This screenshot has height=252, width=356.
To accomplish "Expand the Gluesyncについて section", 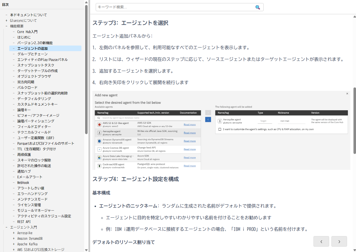I will [x=6, y=21].
